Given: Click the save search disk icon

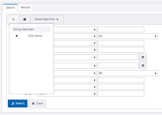Looking at the screenshot, I should point(25,19).
